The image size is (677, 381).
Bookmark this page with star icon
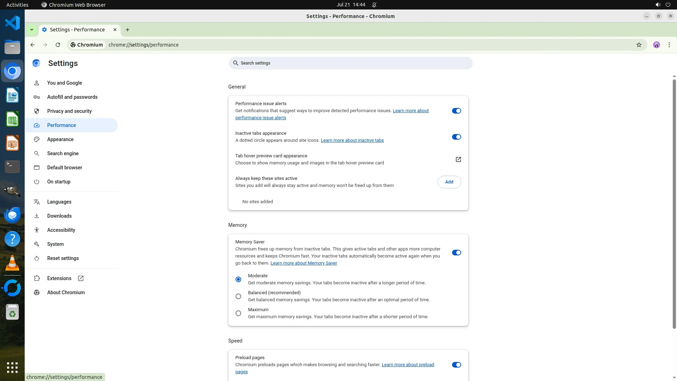[639, 45]
